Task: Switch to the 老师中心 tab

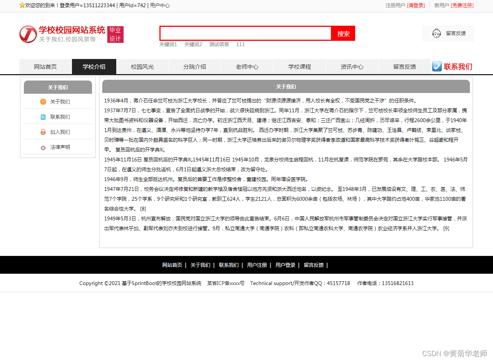Action: [x=247, y=67]
